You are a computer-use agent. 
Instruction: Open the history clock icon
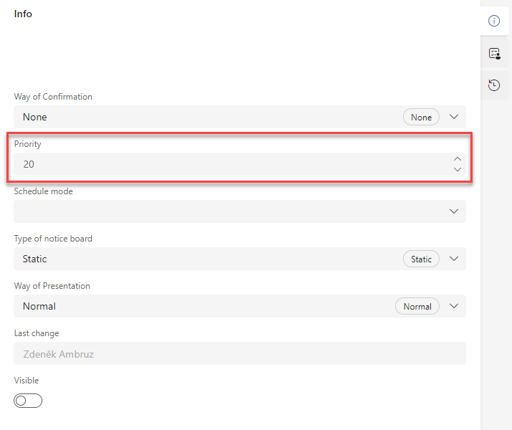click(x=494, y=85)
